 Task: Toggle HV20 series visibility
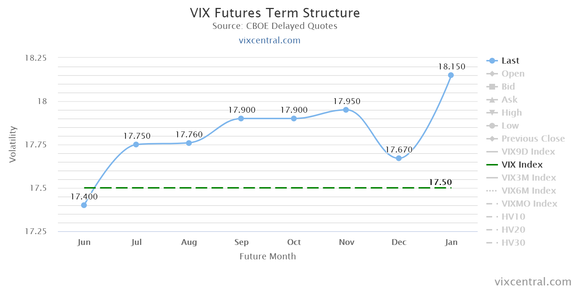513,230
